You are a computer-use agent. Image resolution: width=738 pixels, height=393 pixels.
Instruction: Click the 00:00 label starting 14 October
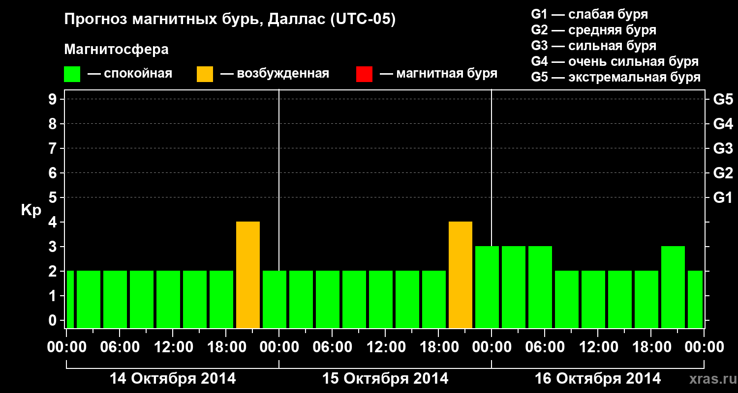[66, 347]
